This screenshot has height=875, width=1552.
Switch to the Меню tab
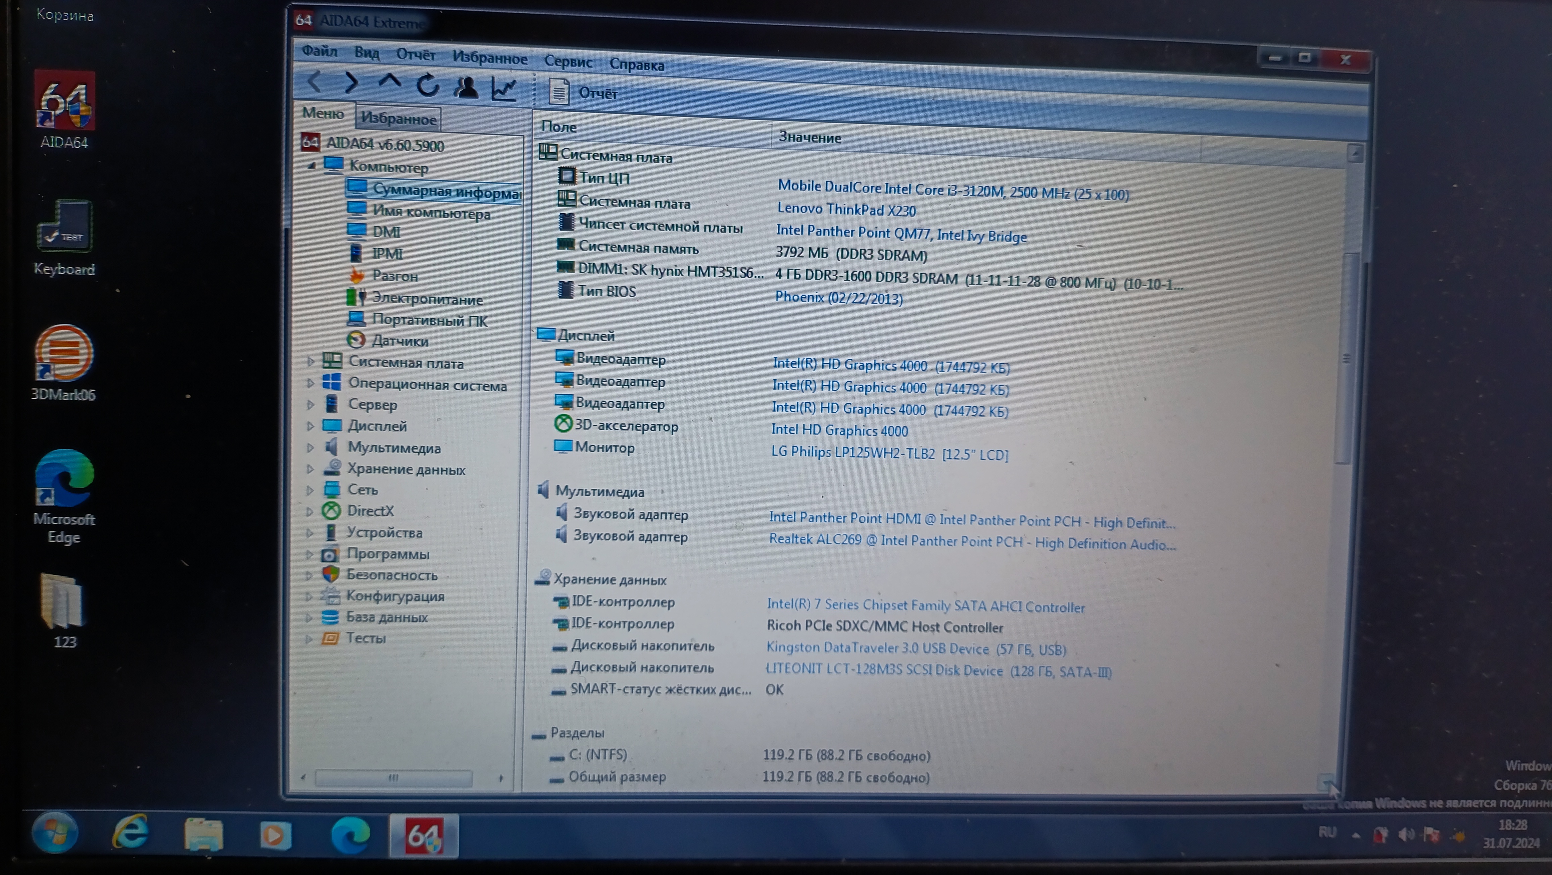[323, 113]
